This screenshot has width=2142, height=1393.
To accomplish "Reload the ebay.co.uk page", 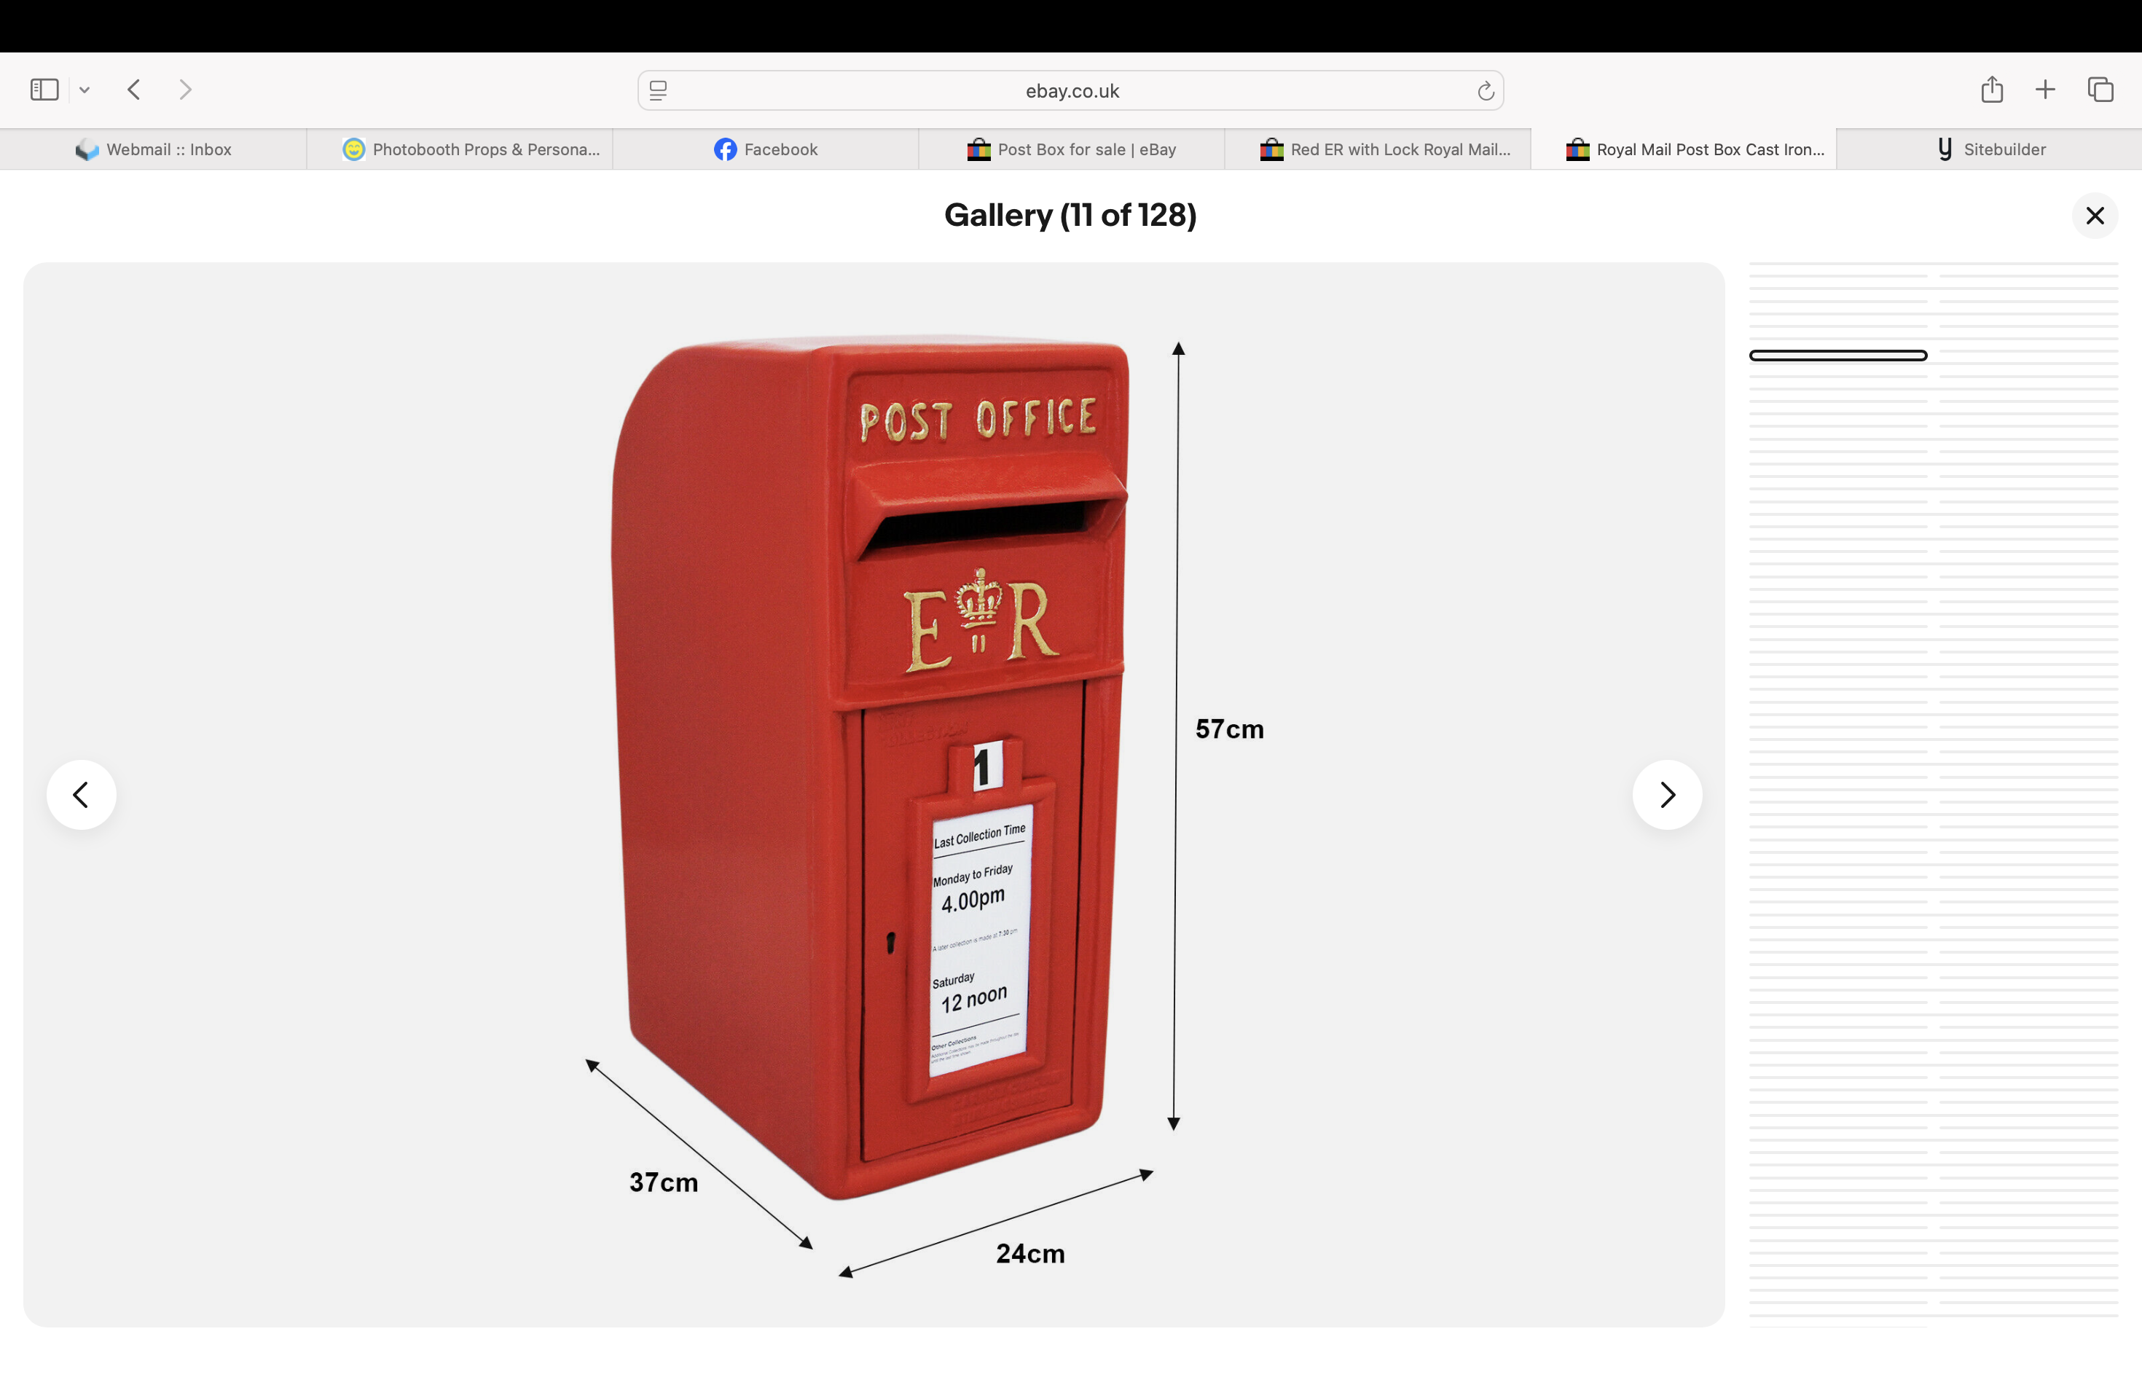I will [x=1485, y=91].
